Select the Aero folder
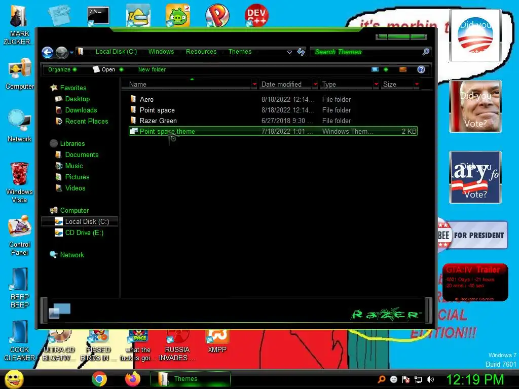519x389 pixels. [273, 99]
